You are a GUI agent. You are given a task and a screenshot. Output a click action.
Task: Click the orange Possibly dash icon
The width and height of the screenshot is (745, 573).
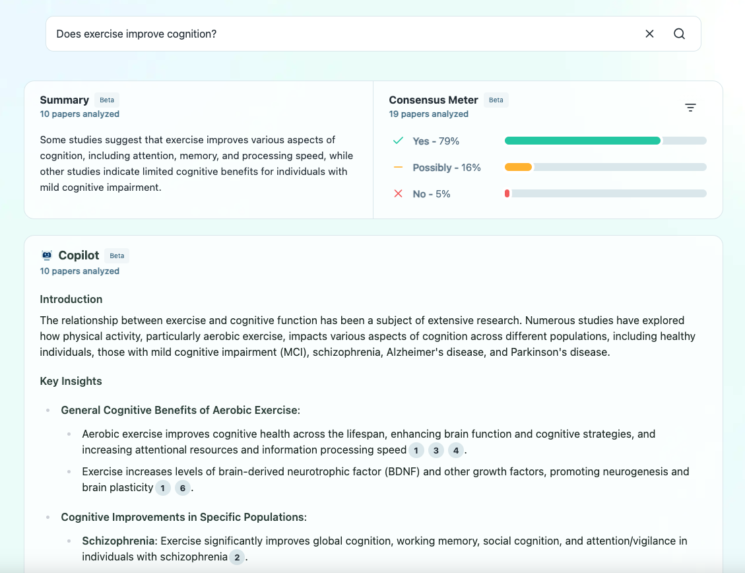click(x=398, y=167)
